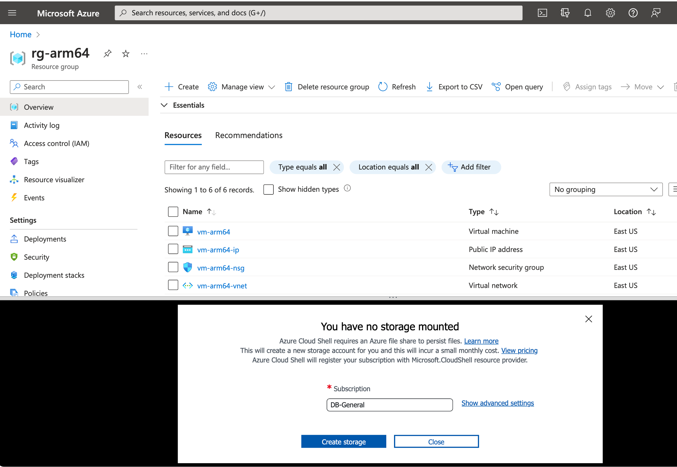The width and height of the screenshot is (677, 467).
Task: Switch to the Recommendations tab
Action: [249, 135]
